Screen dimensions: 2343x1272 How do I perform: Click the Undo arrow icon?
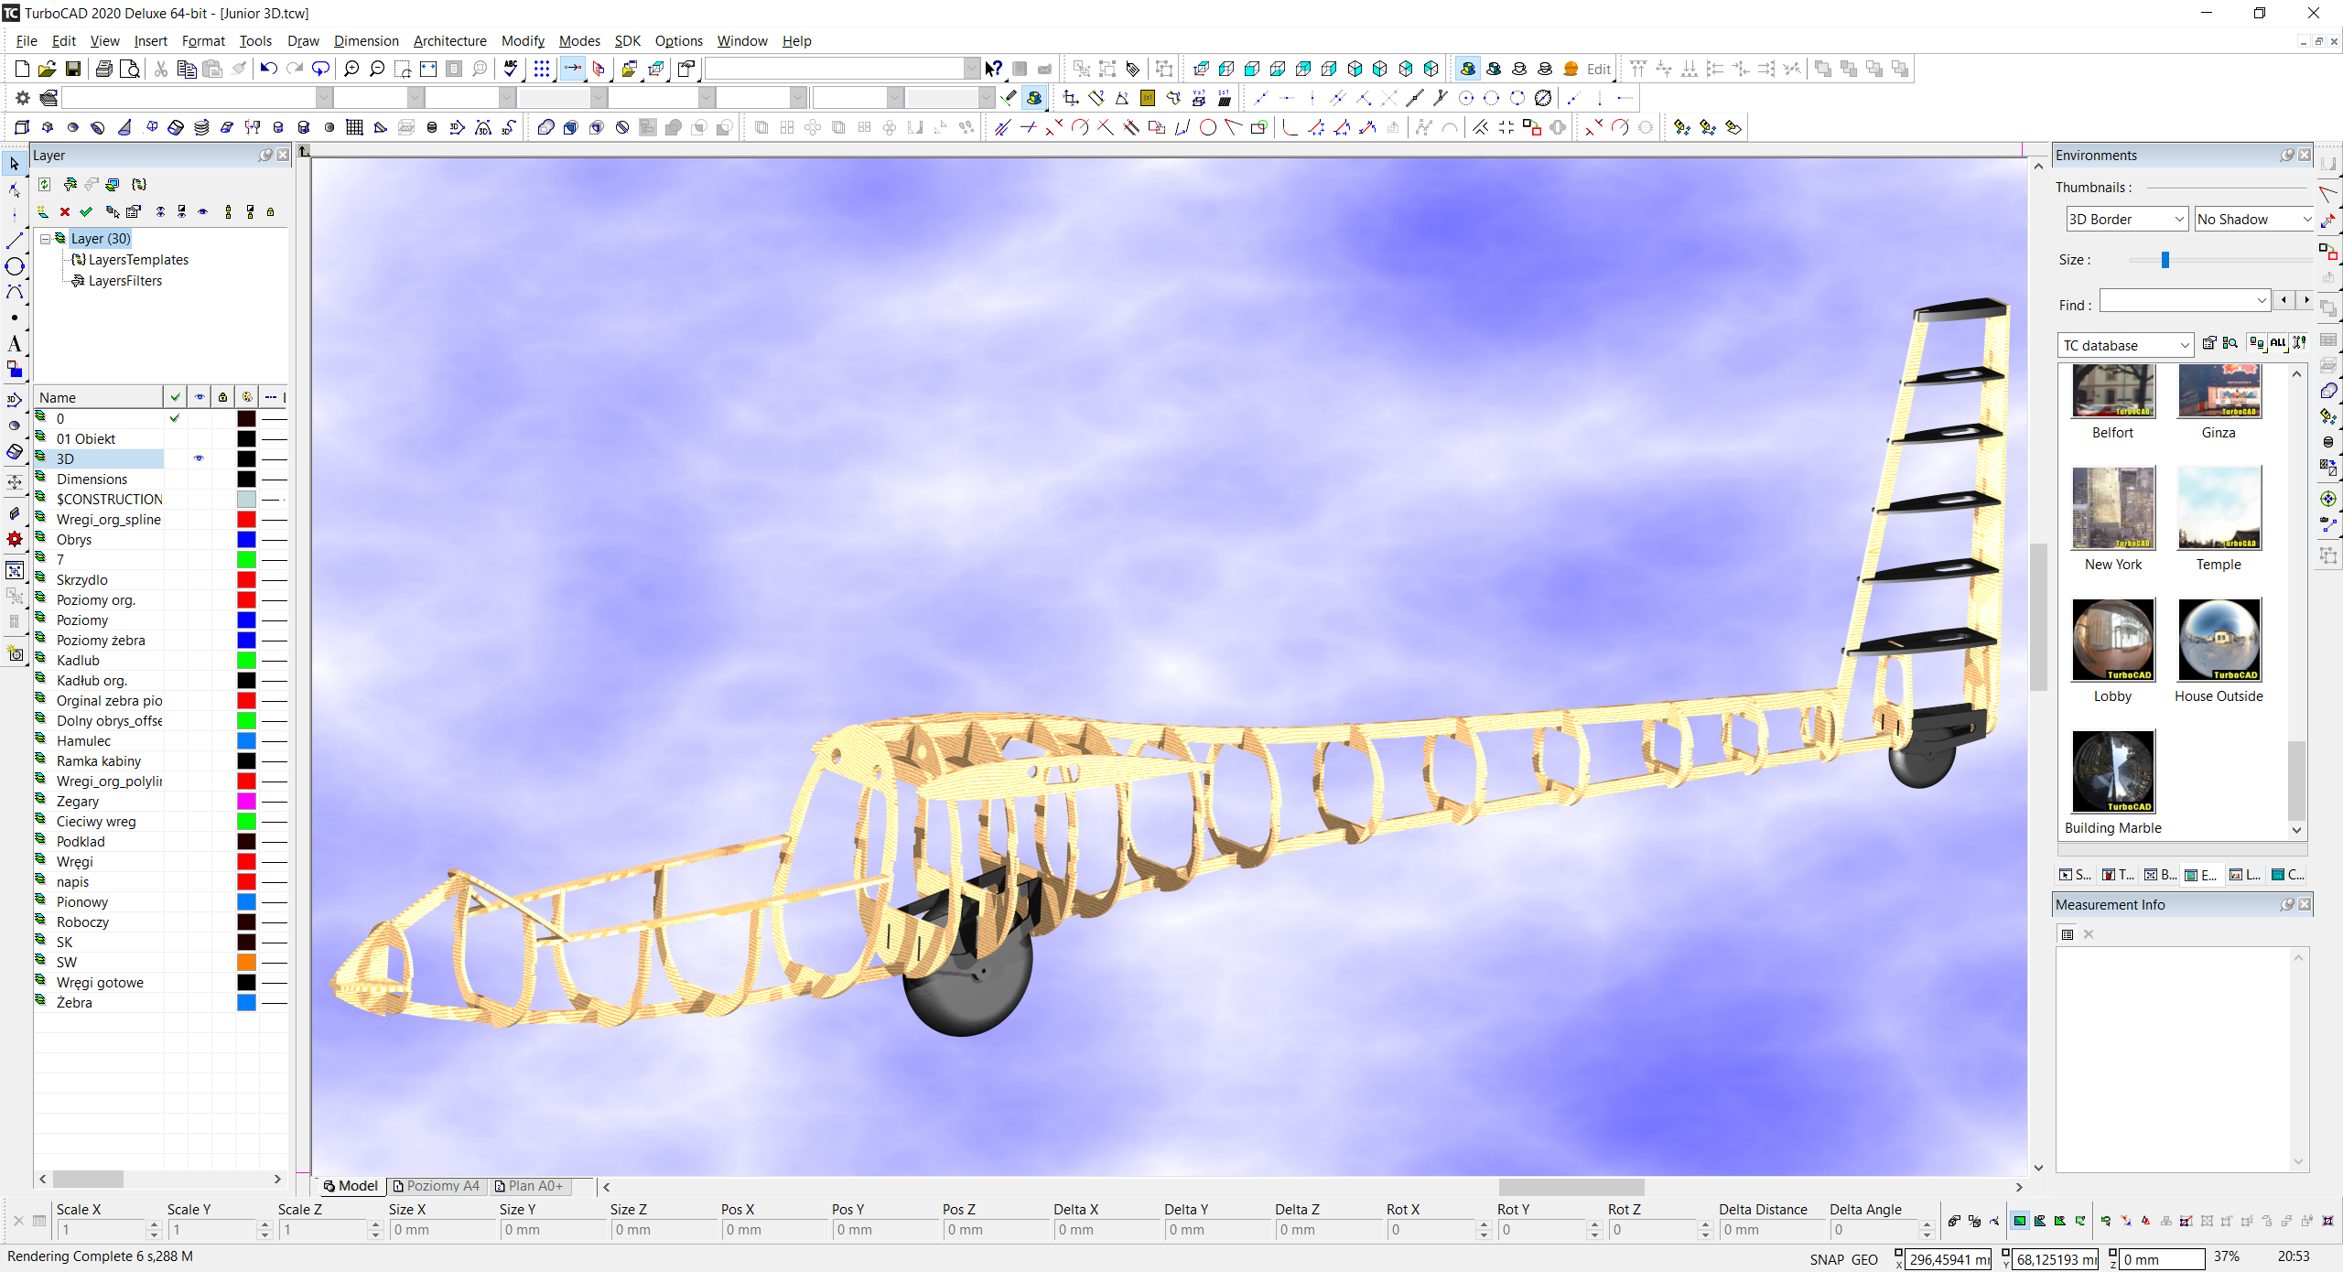pos(268,69)
